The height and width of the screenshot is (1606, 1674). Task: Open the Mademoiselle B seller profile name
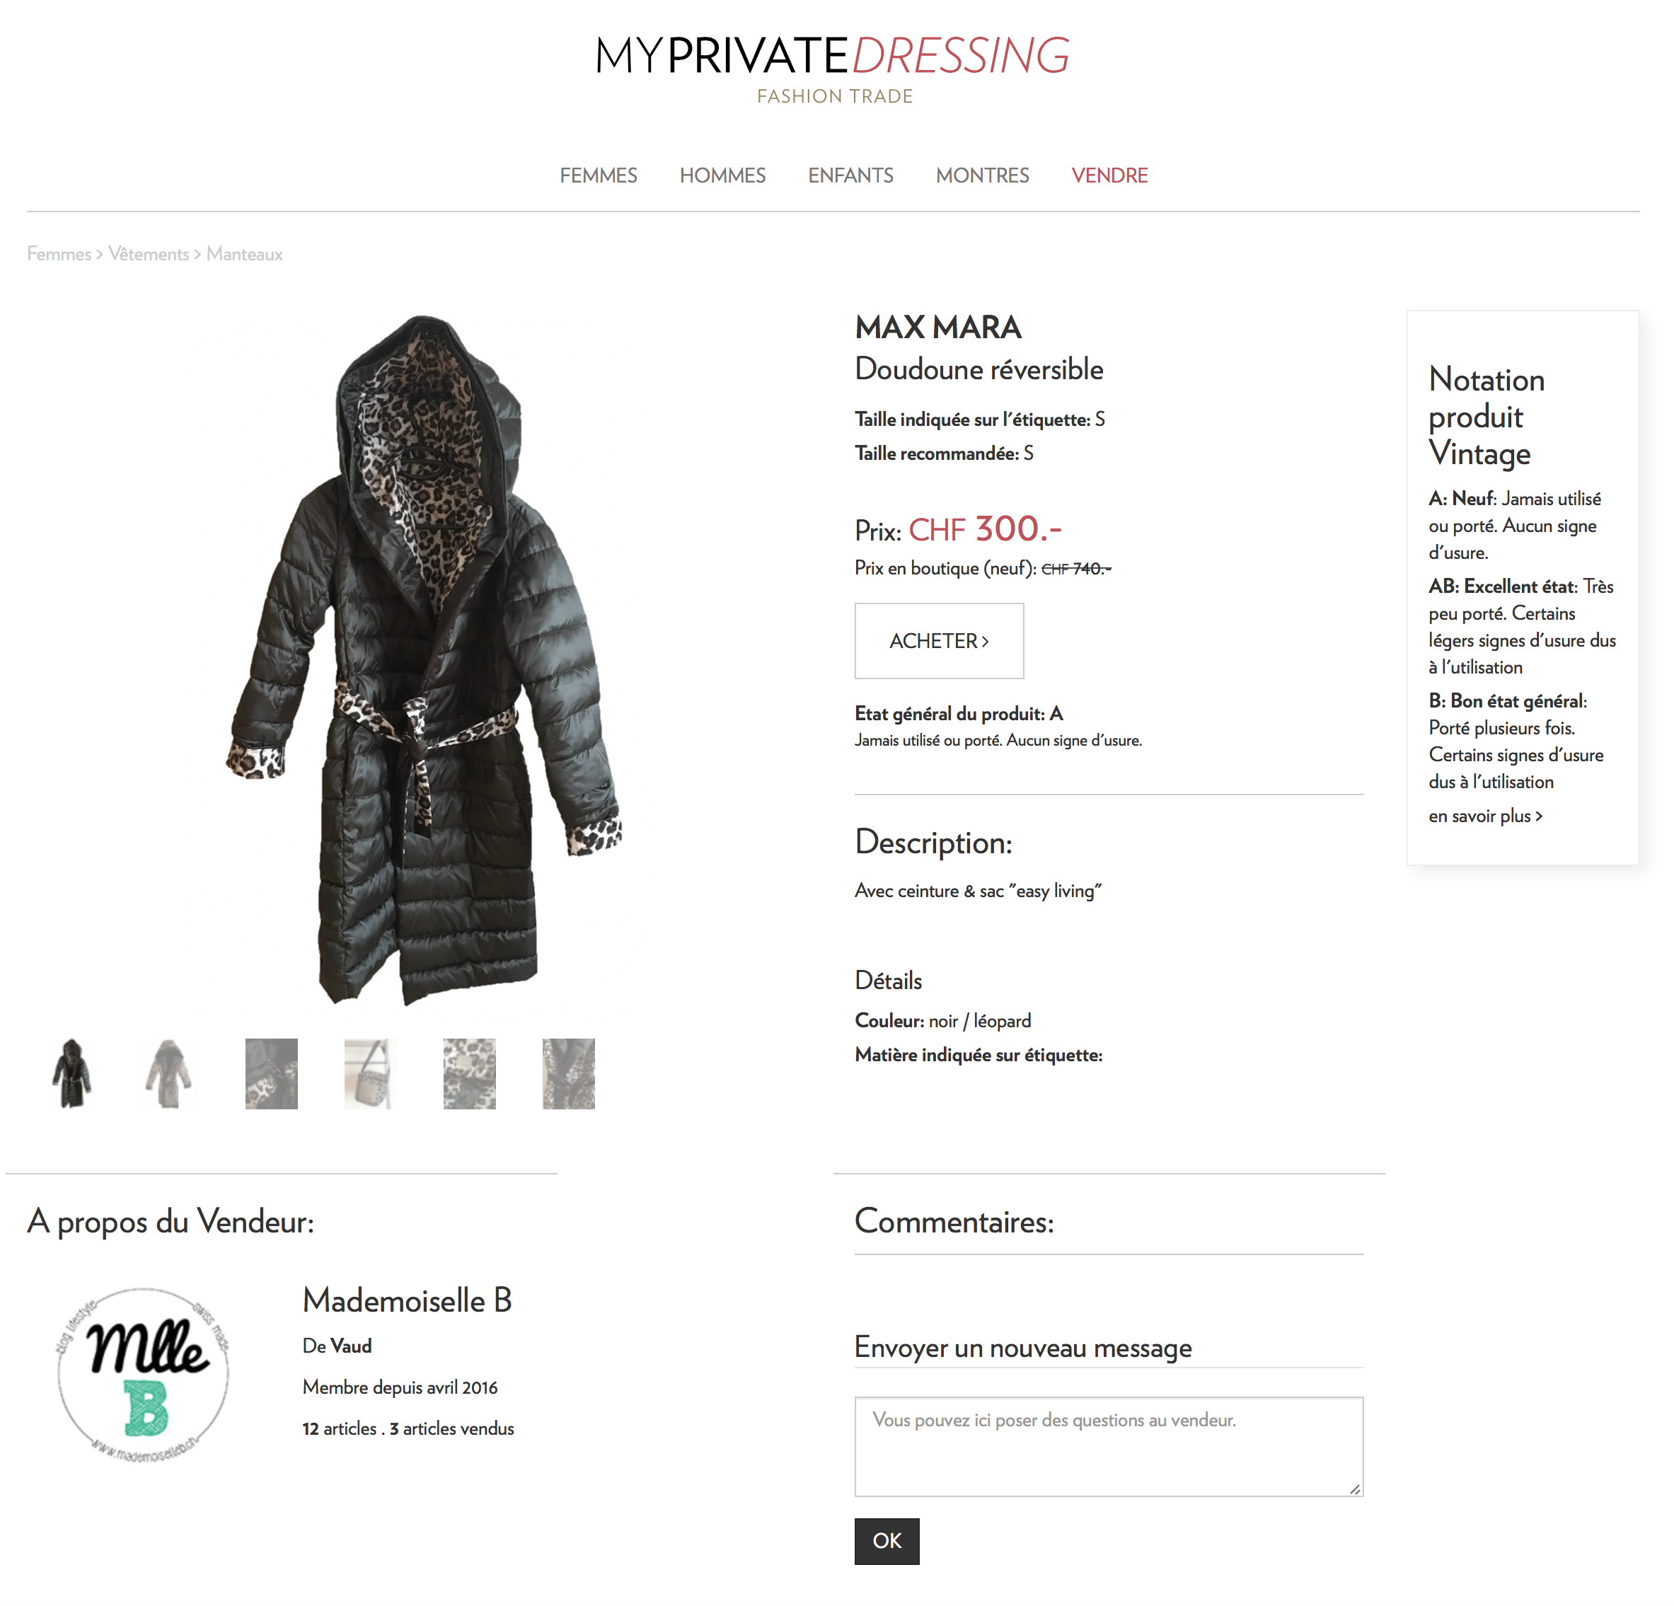(408, 1300)
